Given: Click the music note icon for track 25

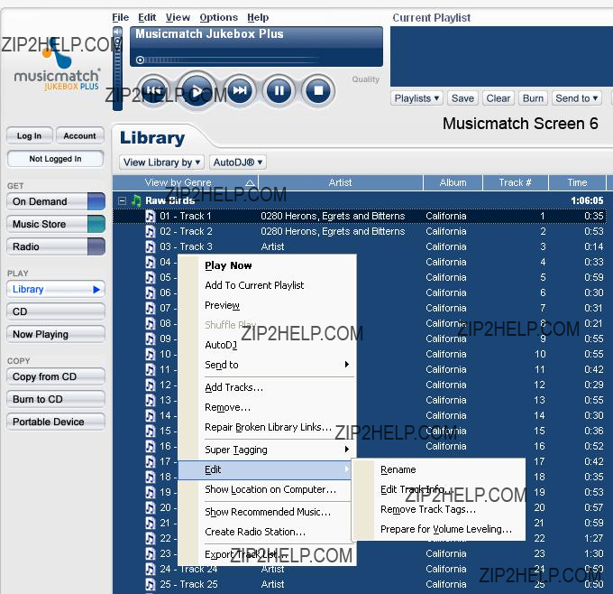Looking at the screenshot, I should [151, 584].
